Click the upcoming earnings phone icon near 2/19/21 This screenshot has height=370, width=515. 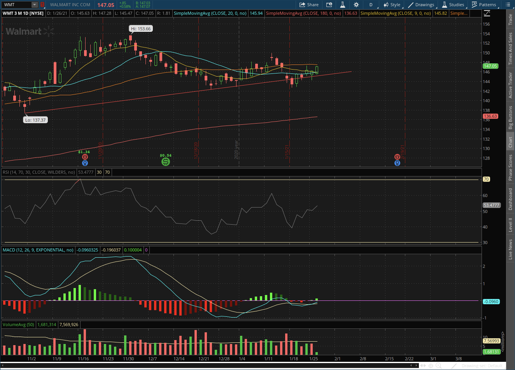(x=397, y=157)
